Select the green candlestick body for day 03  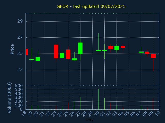point(117,48)
